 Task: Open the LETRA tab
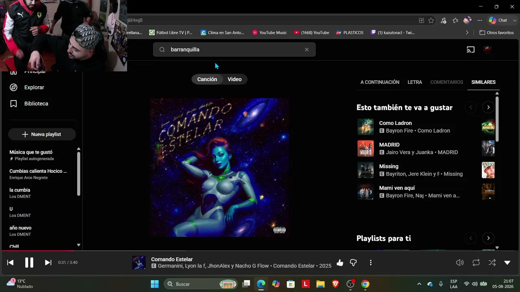click(415, 82)
